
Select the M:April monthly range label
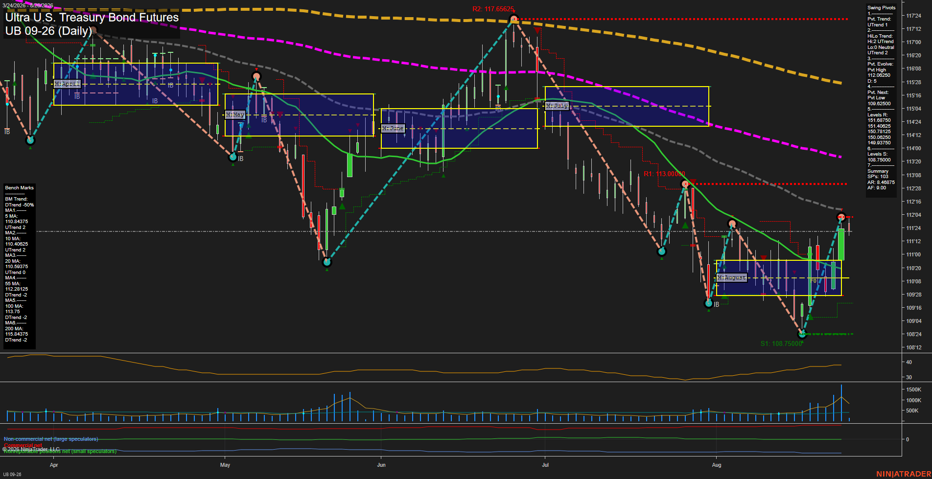pyautogui.click(x=67, y=84)
